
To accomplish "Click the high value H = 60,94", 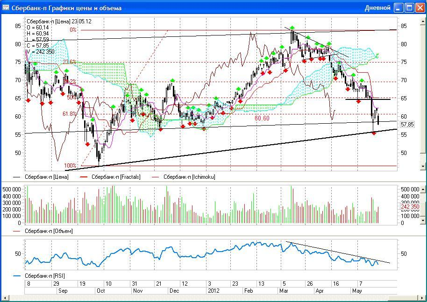I will pyautogui.click(x=38, y=34).
